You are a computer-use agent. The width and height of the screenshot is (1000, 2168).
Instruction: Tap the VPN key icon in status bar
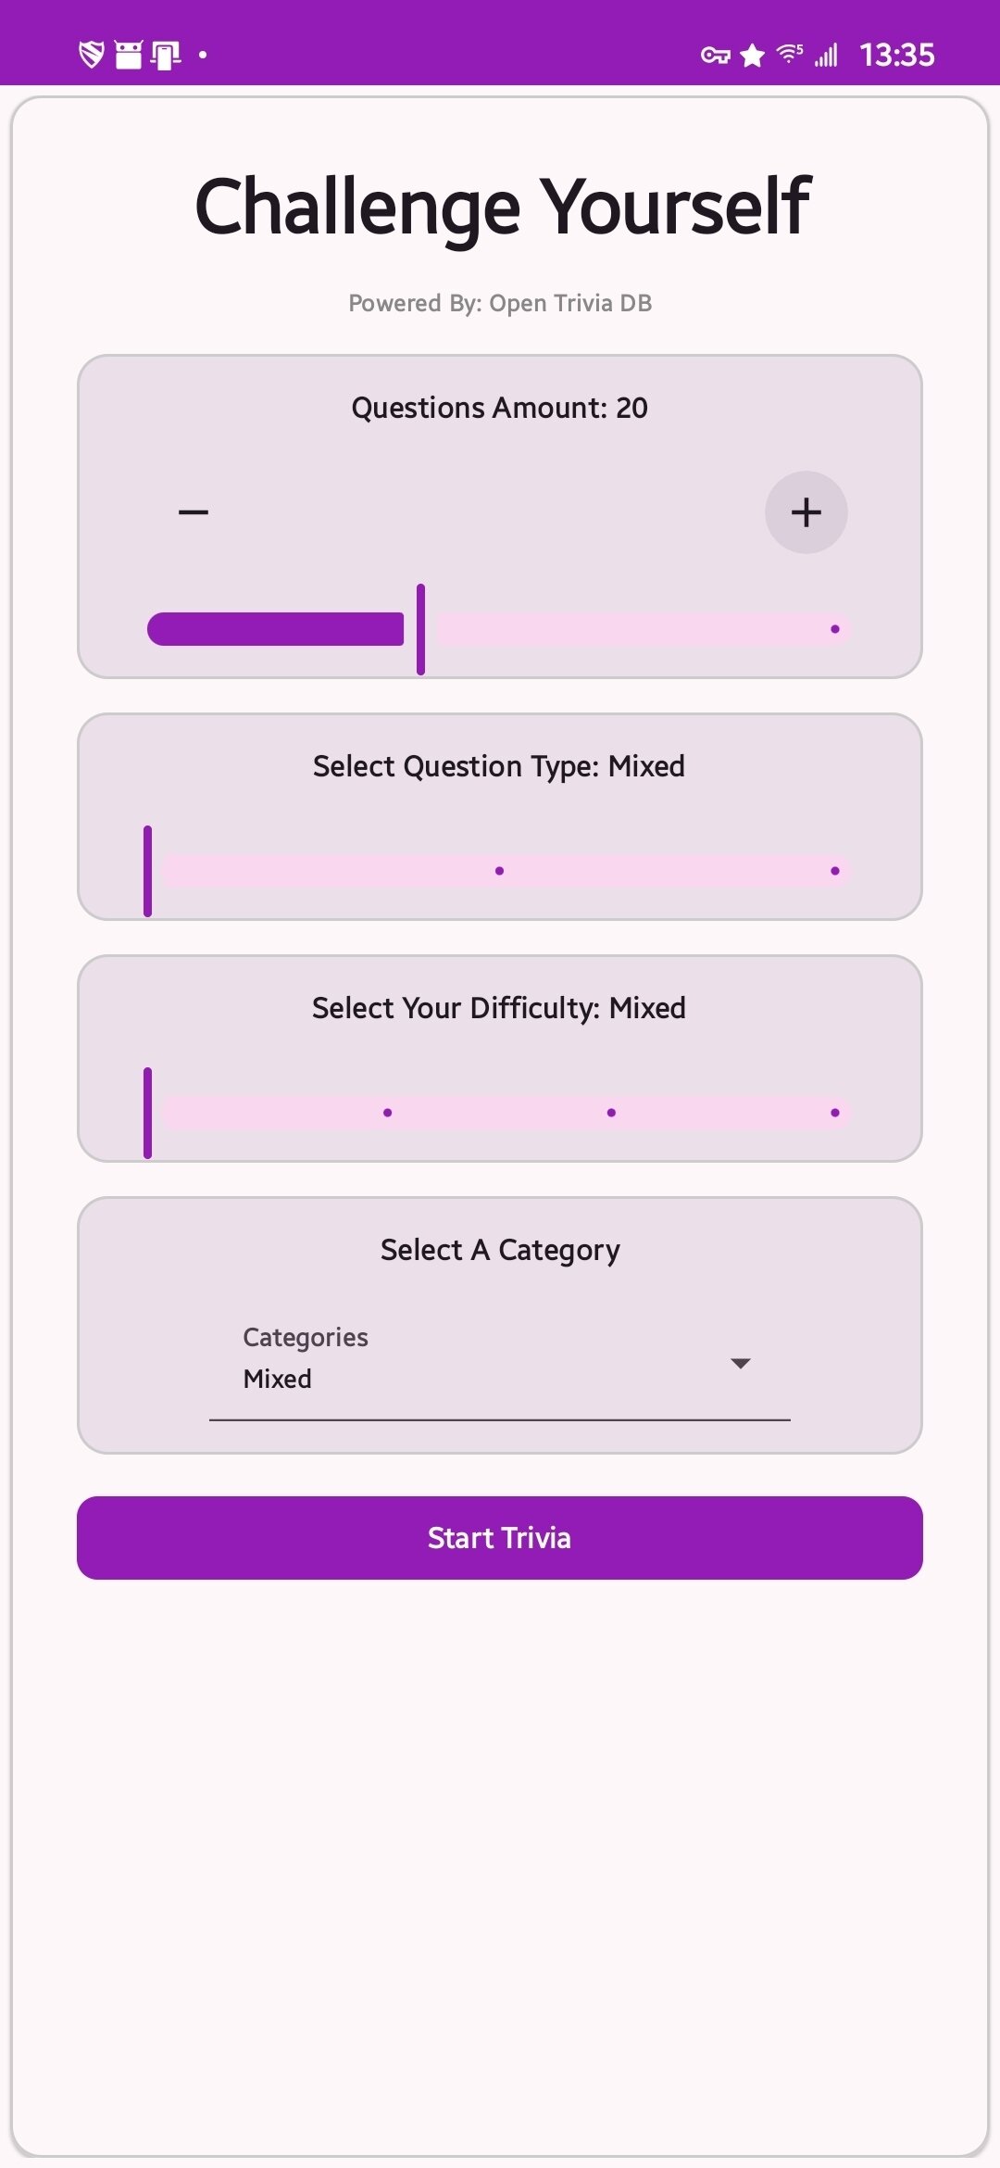715,56
